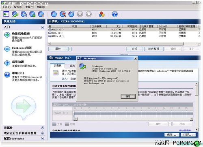Click the 打印... button

(188, 134)
